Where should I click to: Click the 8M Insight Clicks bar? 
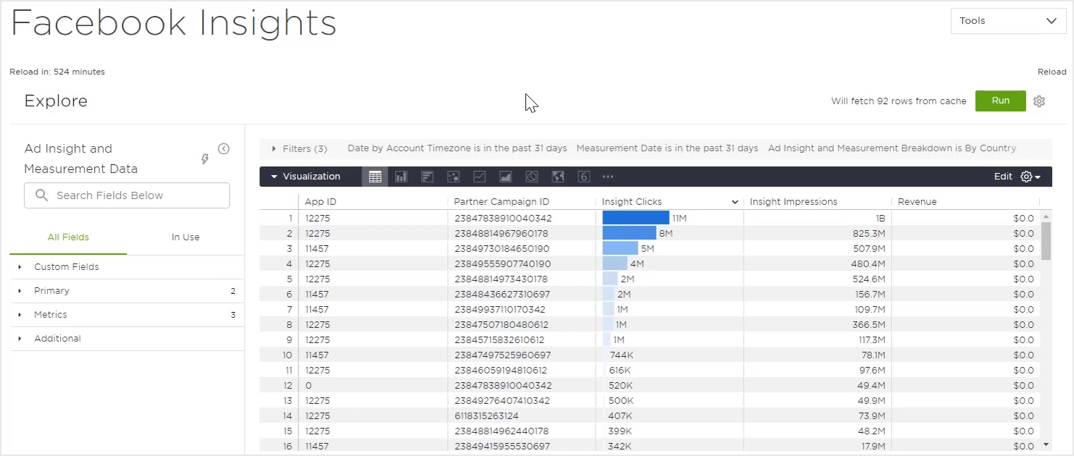pyautogui.click(x=629, y=233)
